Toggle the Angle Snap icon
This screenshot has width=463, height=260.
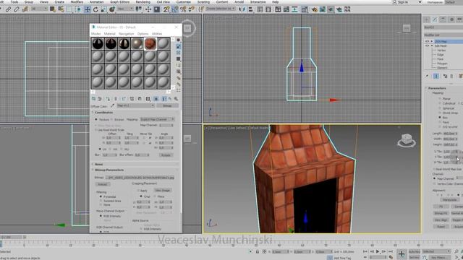tap(175, 9)
